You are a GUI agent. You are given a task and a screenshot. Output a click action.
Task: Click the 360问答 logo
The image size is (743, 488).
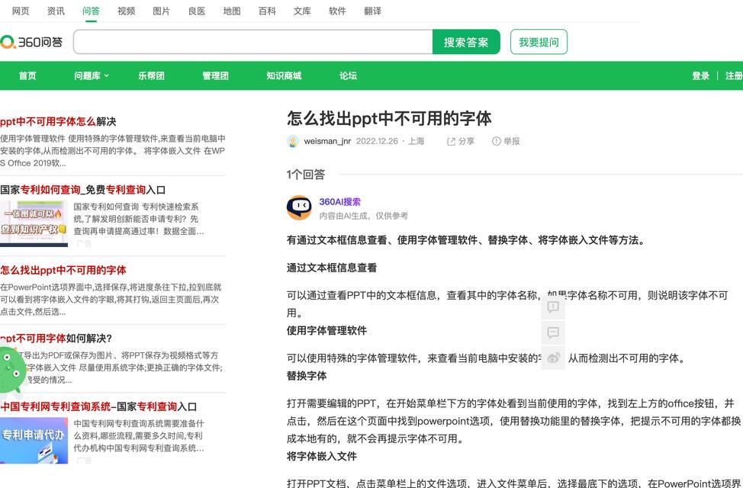(x=31, y=42)
